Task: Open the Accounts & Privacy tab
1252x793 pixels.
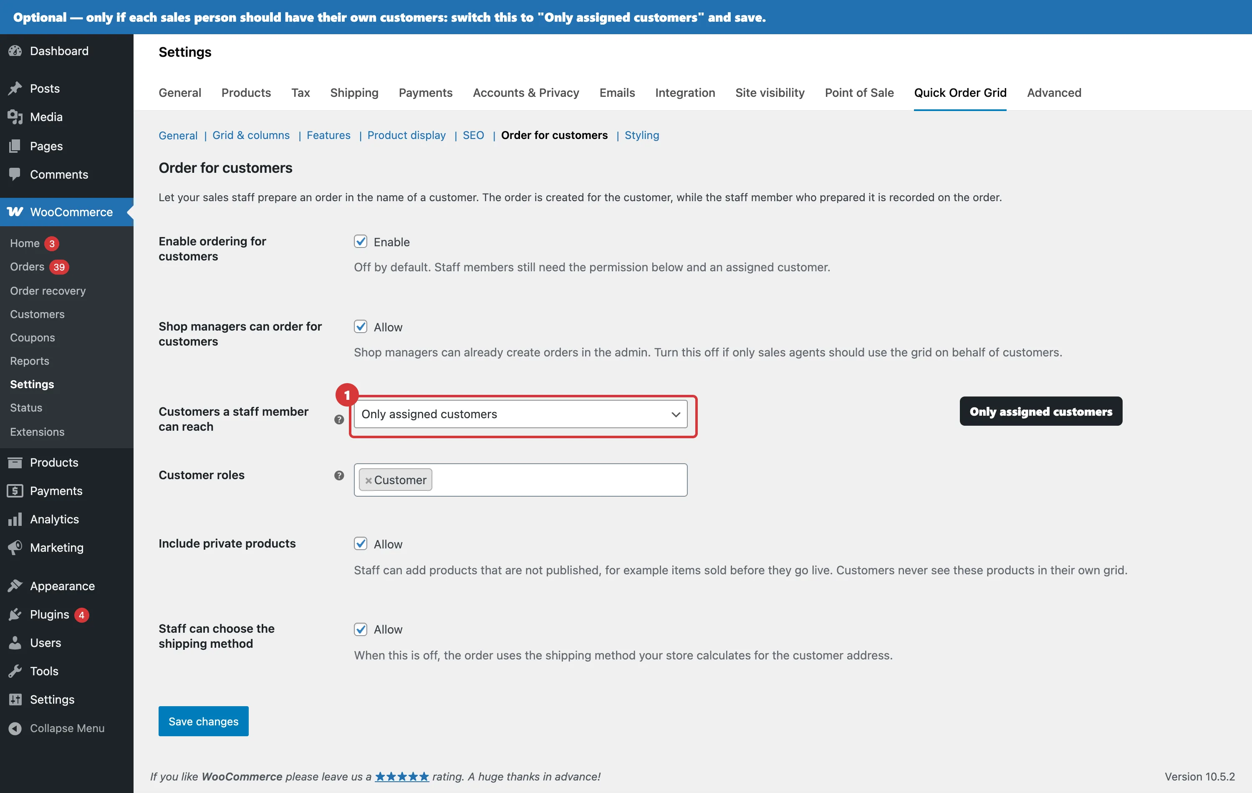Action: pos(526,93)
